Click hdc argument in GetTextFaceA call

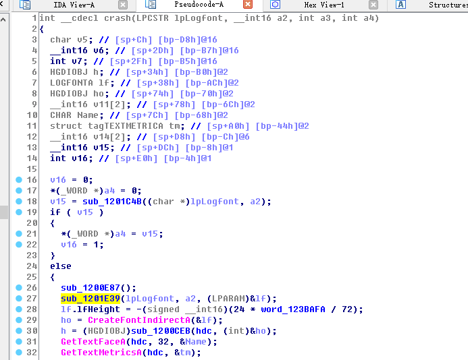pos(139,342)
